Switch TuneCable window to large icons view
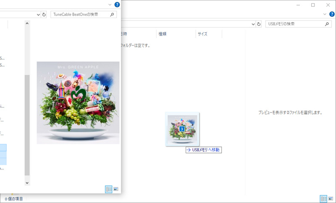The width and height of the screenshot is (336, 203). [x=116, y=189]
